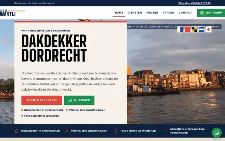Open the Vragen menu item
Viewport: 225px width, 141px height.
(x=168, y=13)
